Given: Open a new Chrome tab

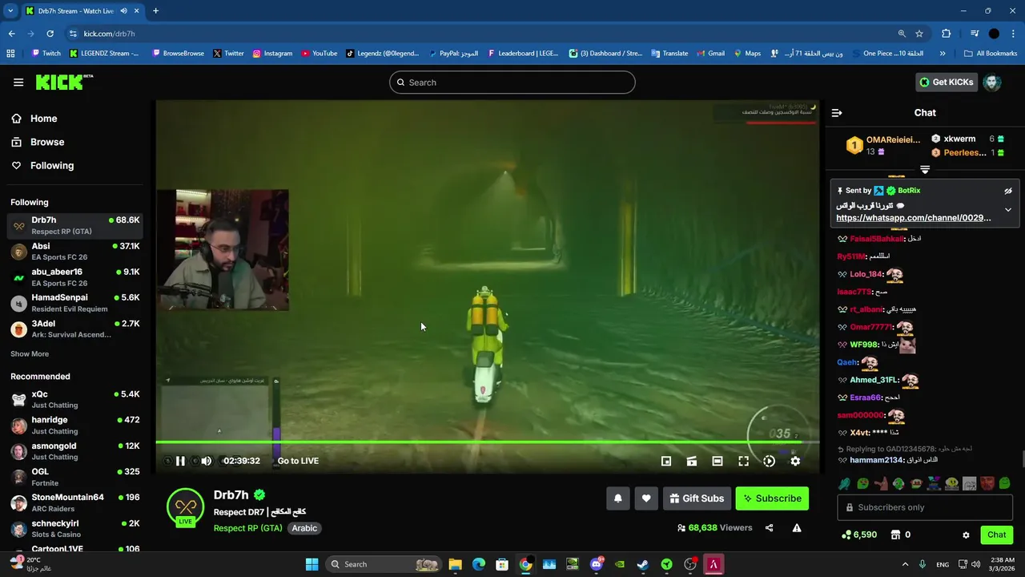Looking at the screenshot, I should click(x=155, y=10).
